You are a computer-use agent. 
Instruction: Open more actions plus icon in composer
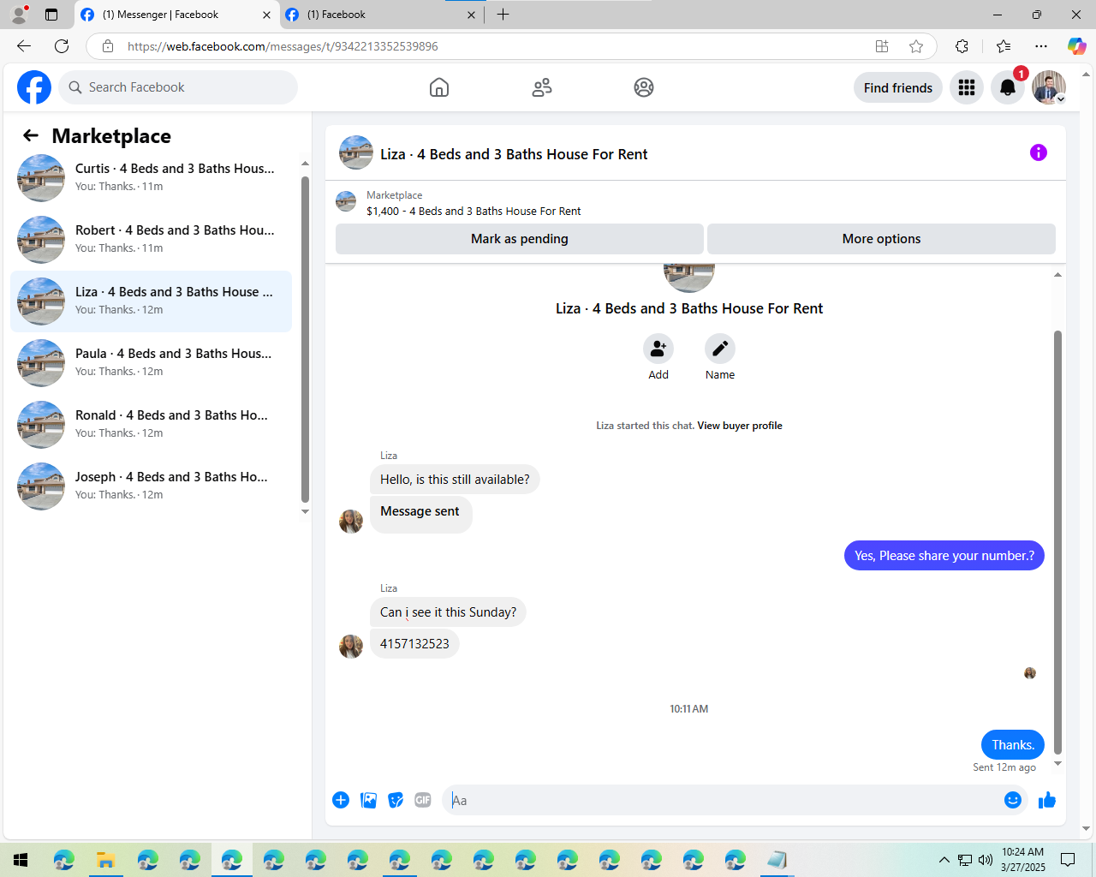click(341, 800)
